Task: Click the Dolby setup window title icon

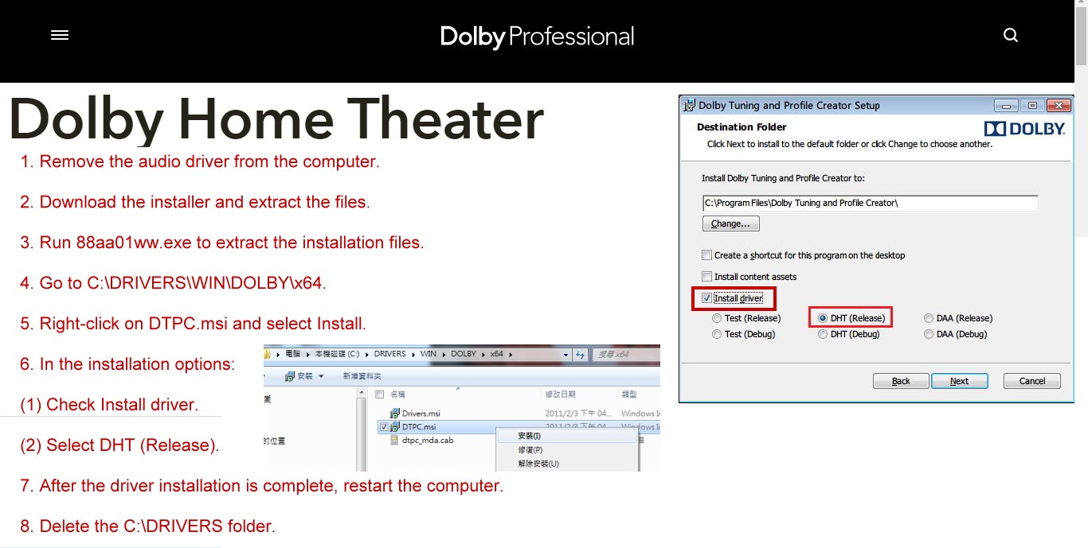Action: 689,105
